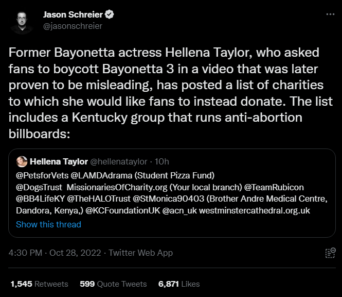Click the icon right of the timestamp row
Image resolution: width=342 pixels, height=297 pixels.
(x=331, y=253)
